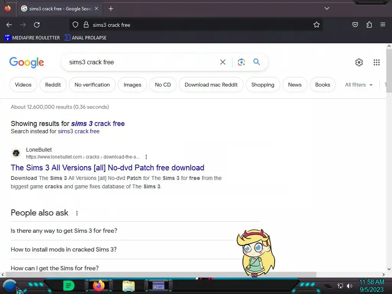Select the Shopping filter chip
This screenshot has height=294, width=392.
click(263, 85)
